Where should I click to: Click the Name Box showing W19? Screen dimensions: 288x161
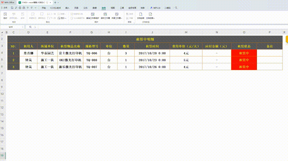[11, 27]
